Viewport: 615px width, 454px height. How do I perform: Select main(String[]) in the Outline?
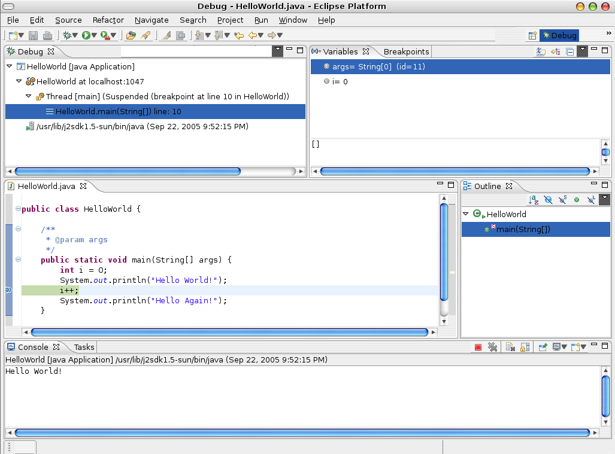pos(536,230)
